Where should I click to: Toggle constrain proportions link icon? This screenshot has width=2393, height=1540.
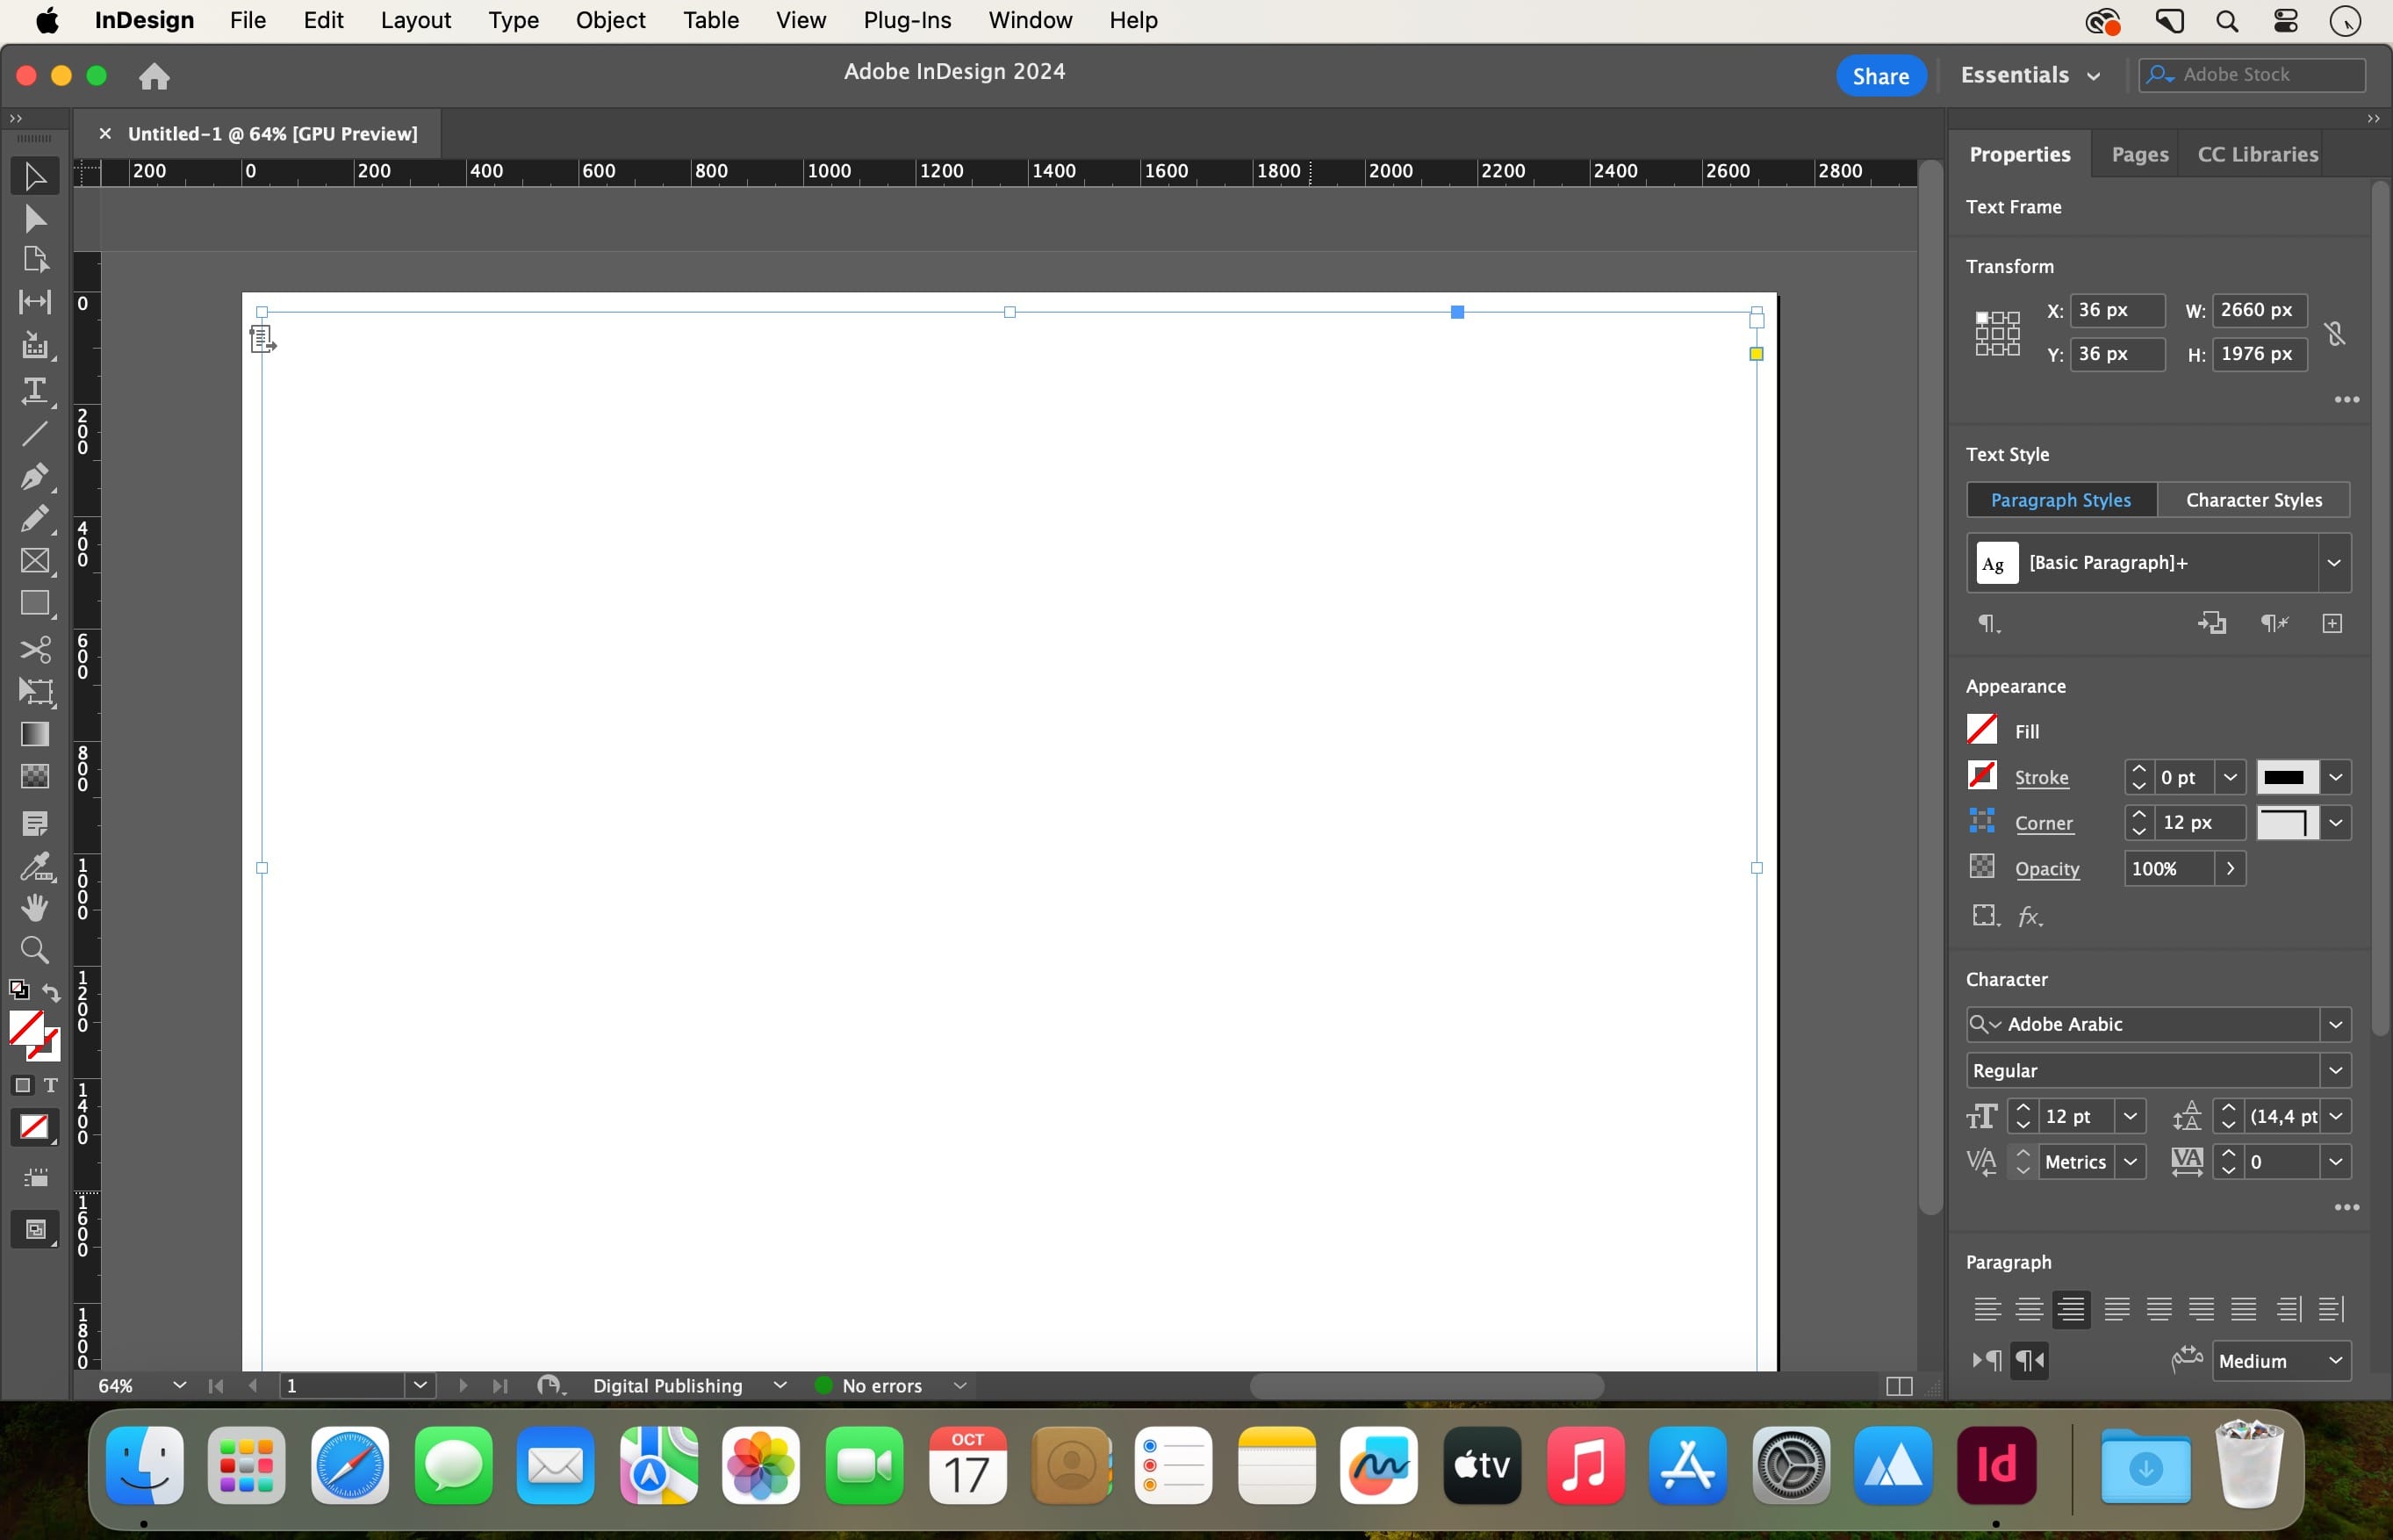[2335, 332]
